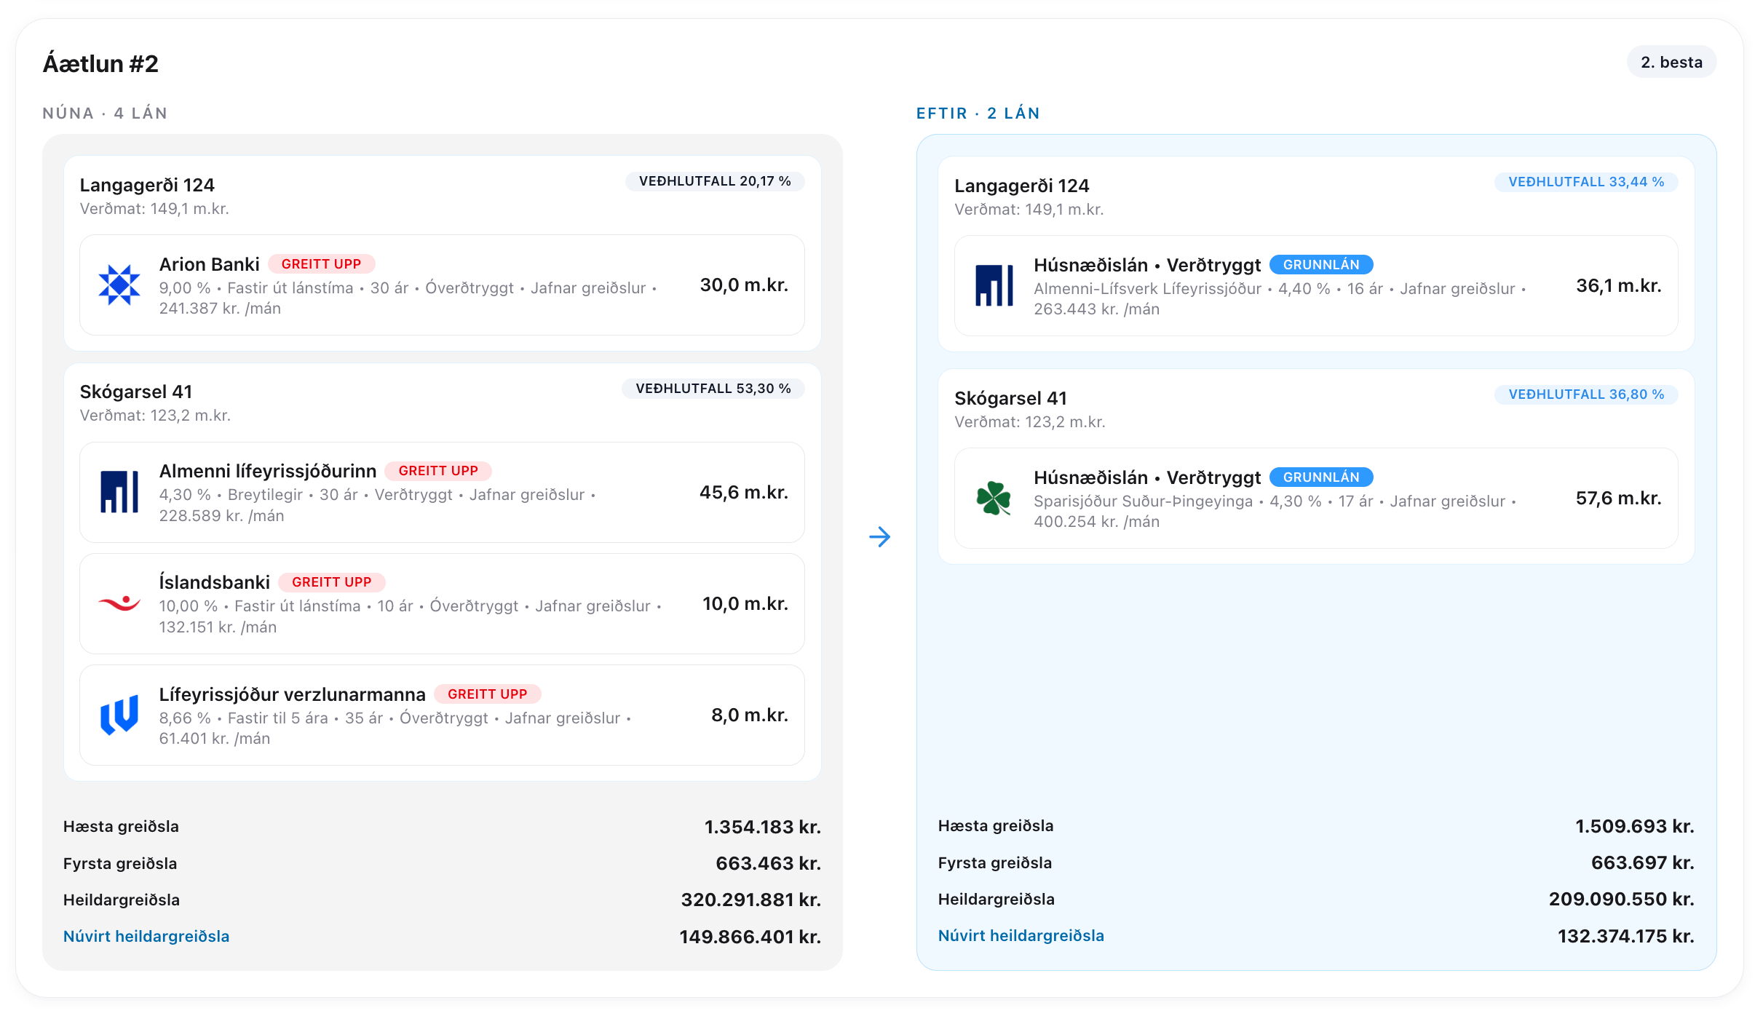The height and width of the screenshot is (1016, 1763).
Task: Click the Greitt upp tag on Arion Banki
Action: pos(321,264)
